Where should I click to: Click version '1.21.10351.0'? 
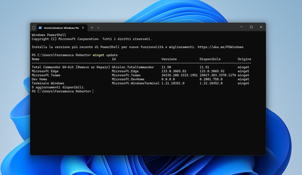click(173, 83)
